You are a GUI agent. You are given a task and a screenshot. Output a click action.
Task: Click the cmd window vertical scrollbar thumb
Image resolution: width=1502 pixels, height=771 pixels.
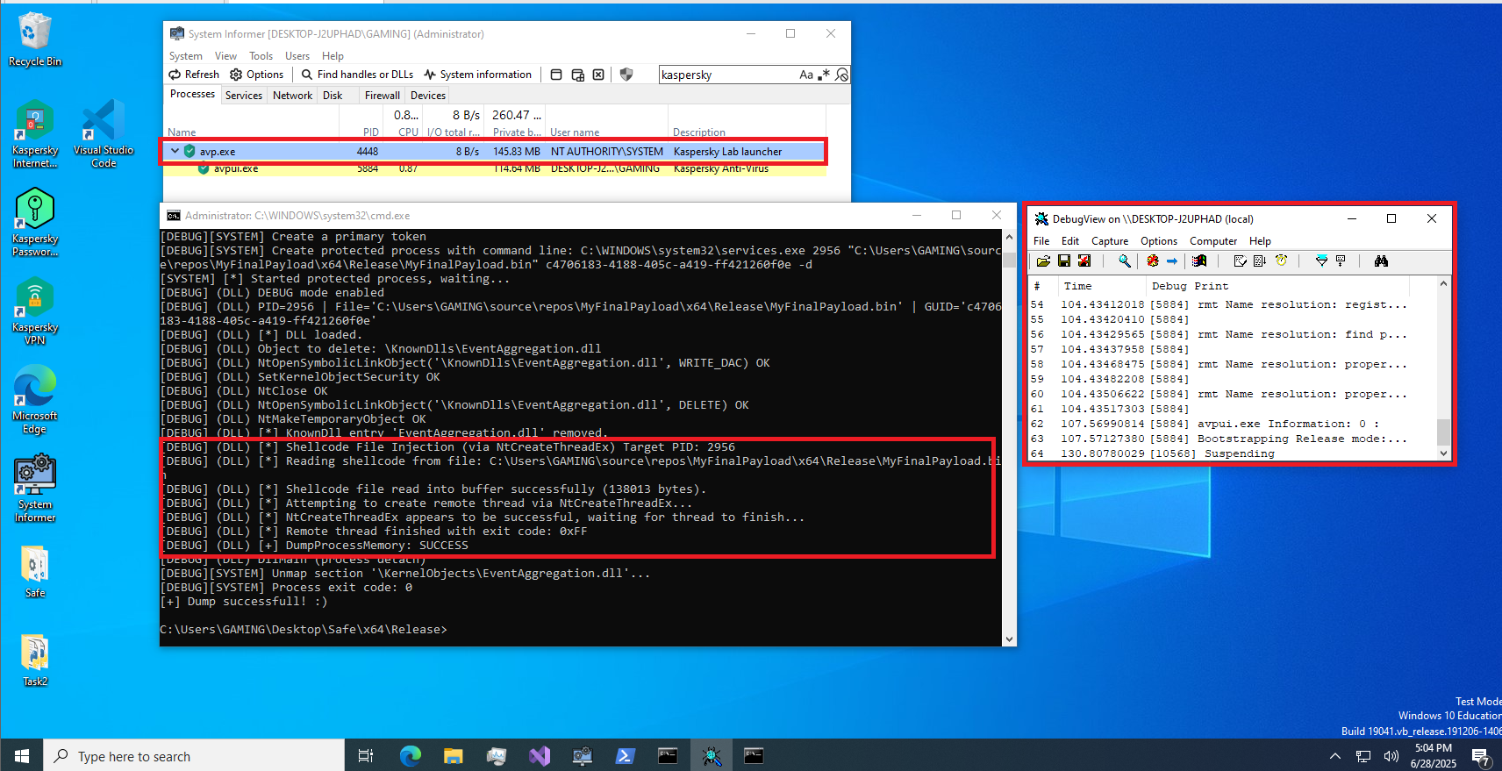[1009, 260]
